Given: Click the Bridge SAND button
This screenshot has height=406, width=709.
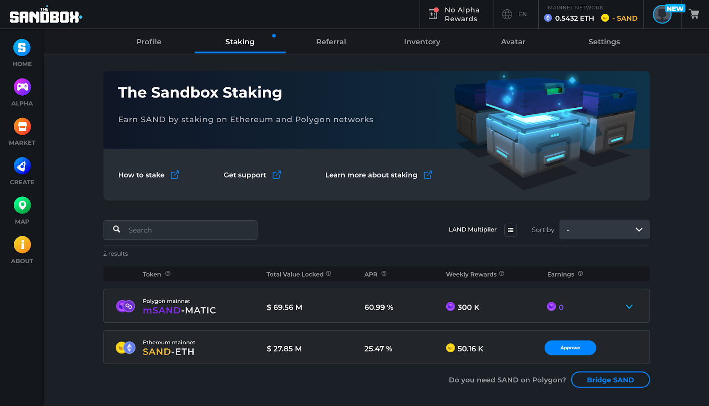Looking at the screenshot, I should point(611,380).
